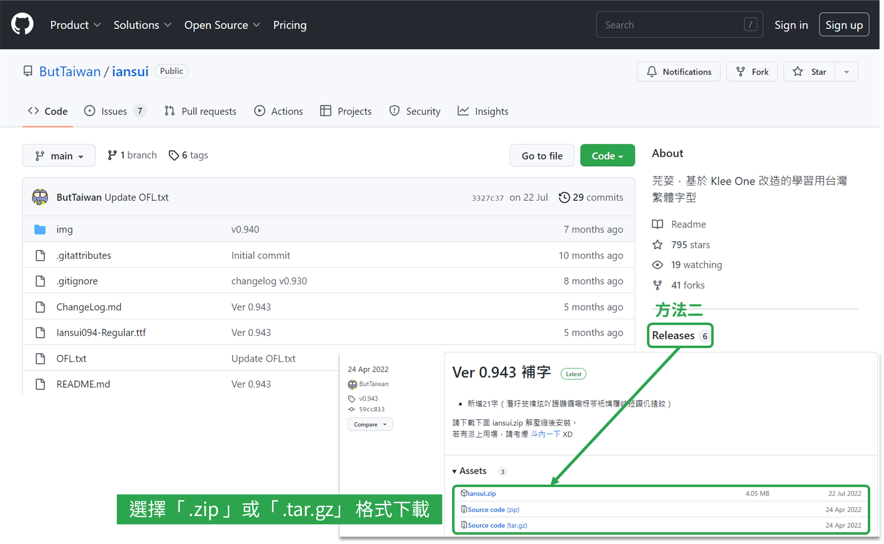Image resolution: width=884 pixels, height=544 pixels.
Task: Open the Insights tab
Action: click(483, 111)
